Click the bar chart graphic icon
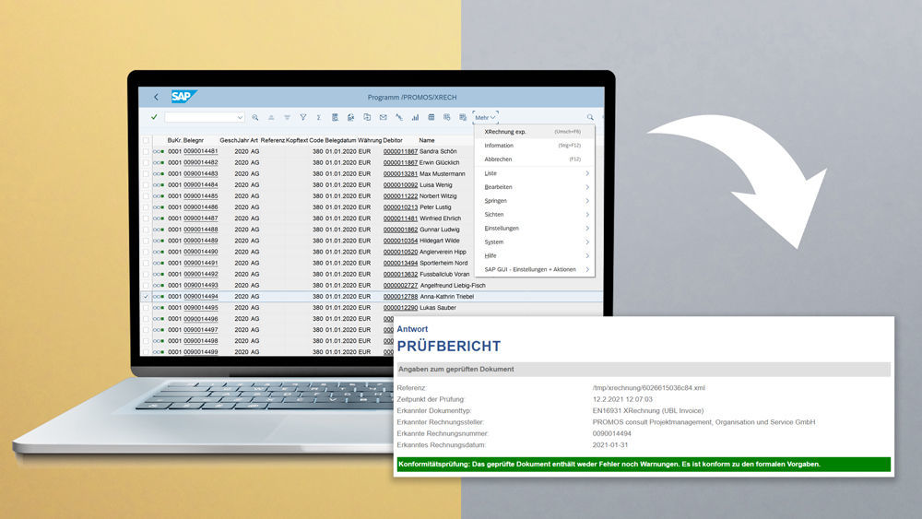Screen dimensions: 922x519 [x=416, y=118]
